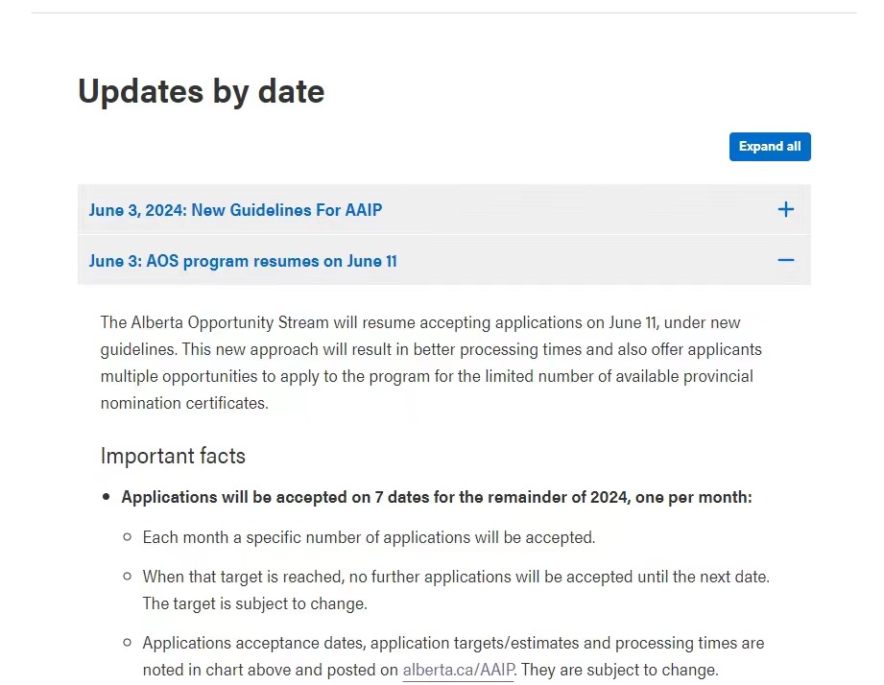Screen dimensions: 884x685
Task: Click the 'Updates by date' heading
Action: click(202, 91)
